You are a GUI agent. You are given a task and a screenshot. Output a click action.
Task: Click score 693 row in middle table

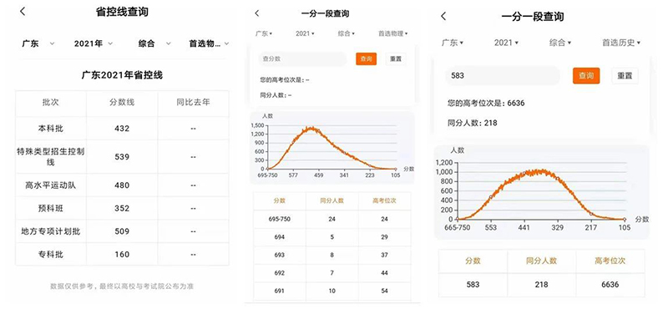pos(332,255)
